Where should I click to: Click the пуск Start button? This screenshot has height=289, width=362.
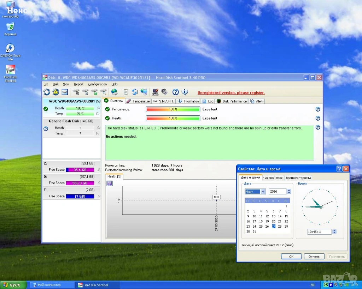(12, 285)
